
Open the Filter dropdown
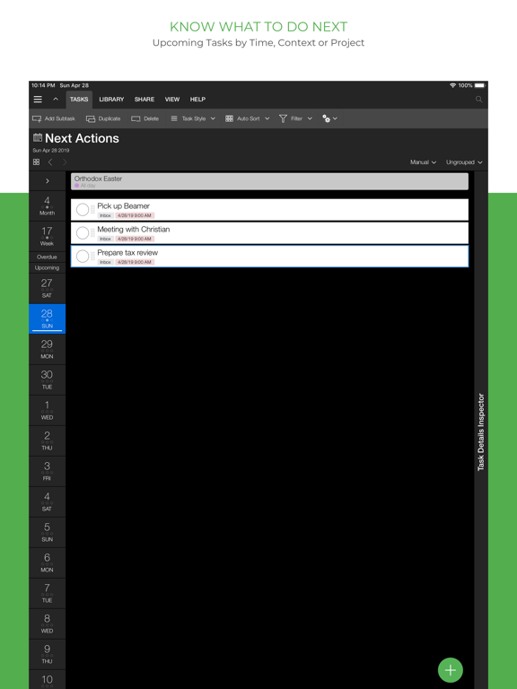coord(295,118)
